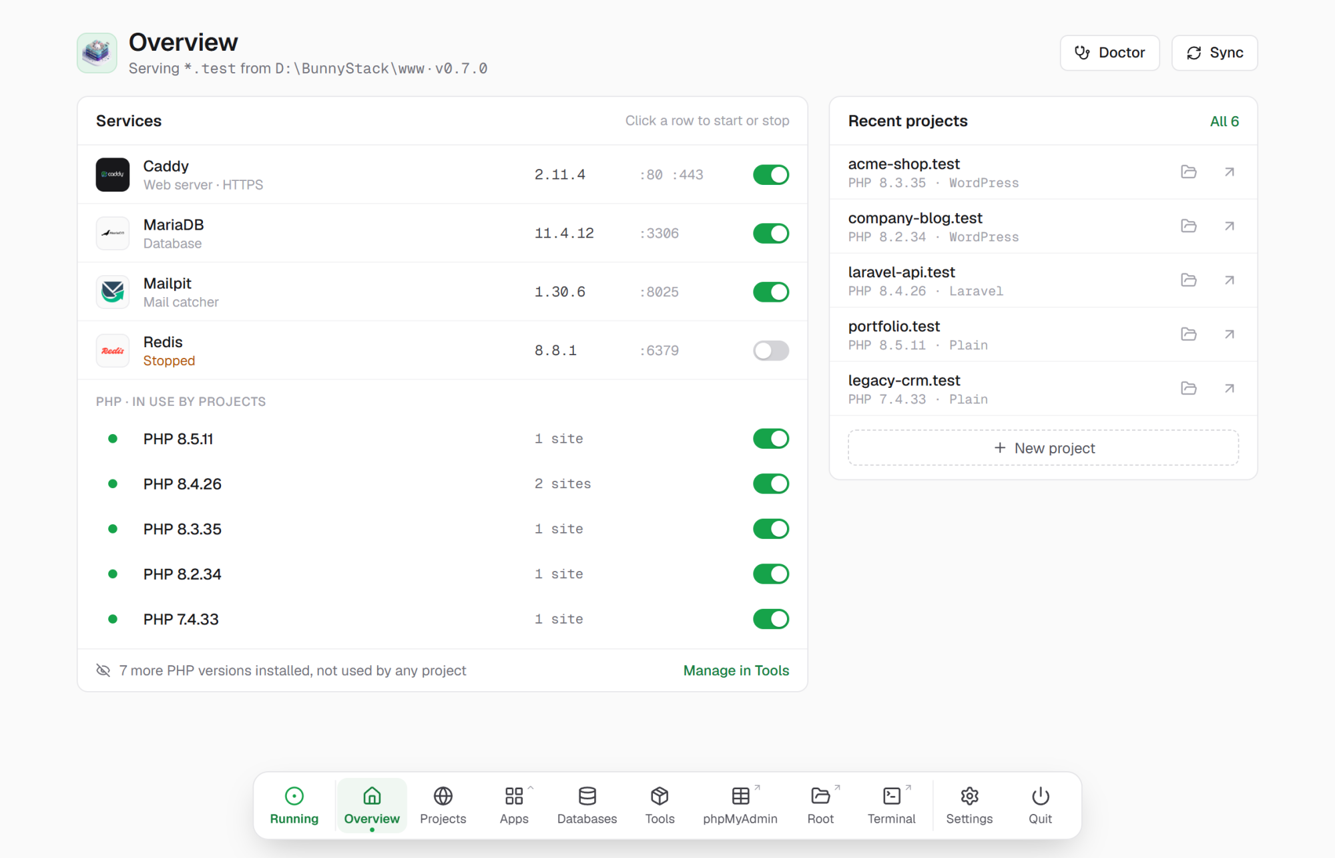1335x858 pixels.
Task: Open laravel-api.test folder icon
Action: click(x=1189, y=280)
